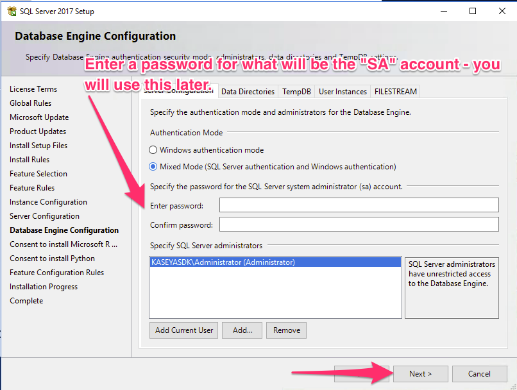
Task: Click the Enter password field
Action: (359, 205)
